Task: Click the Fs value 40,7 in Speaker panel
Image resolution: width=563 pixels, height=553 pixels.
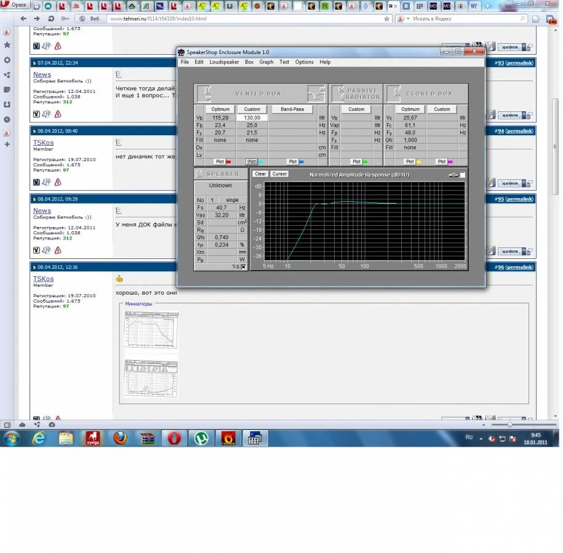Action: point(221,207)
